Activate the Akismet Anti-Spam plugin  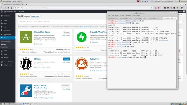[x=66, y=32]
